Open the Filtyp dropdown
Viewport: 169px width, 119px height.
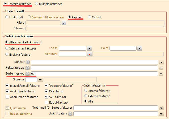click(x=64, y=23)
